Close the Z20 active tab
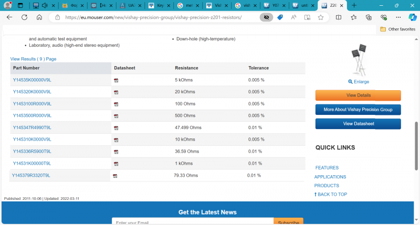Image resolution: width=420 pixels, height=225 pixels. (342, 5)
